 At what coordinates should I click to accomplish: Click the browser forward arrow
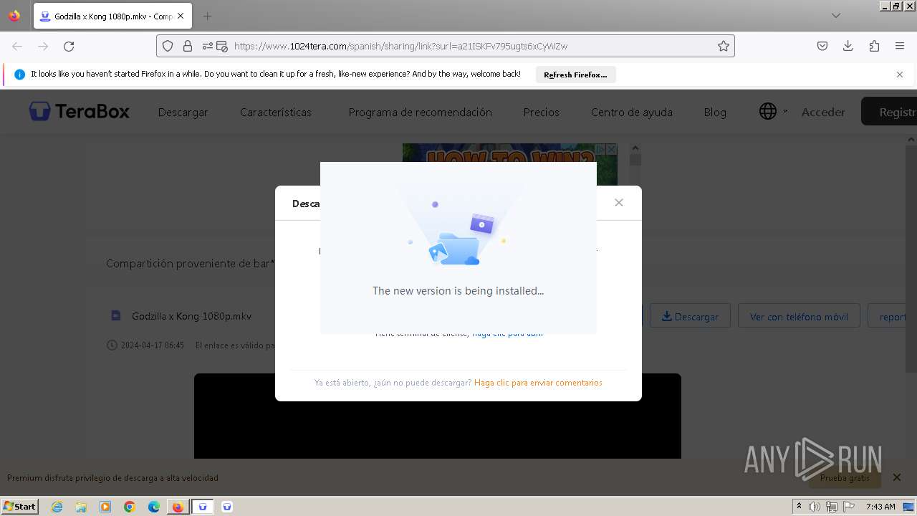tap(43, 46)
